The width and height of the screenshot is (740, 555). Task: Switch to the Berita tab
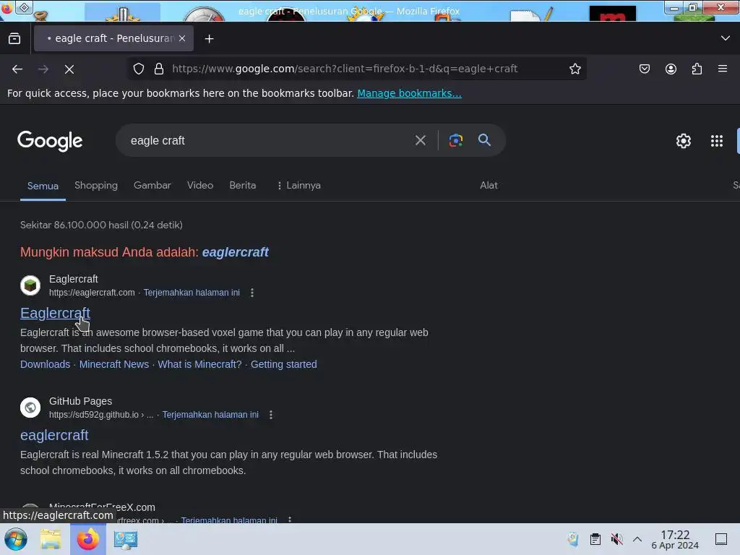coord(243,186)
